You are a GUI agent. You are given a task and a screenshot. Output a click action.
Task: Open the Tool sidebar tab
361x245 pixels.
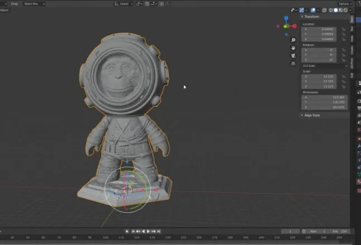352,29
